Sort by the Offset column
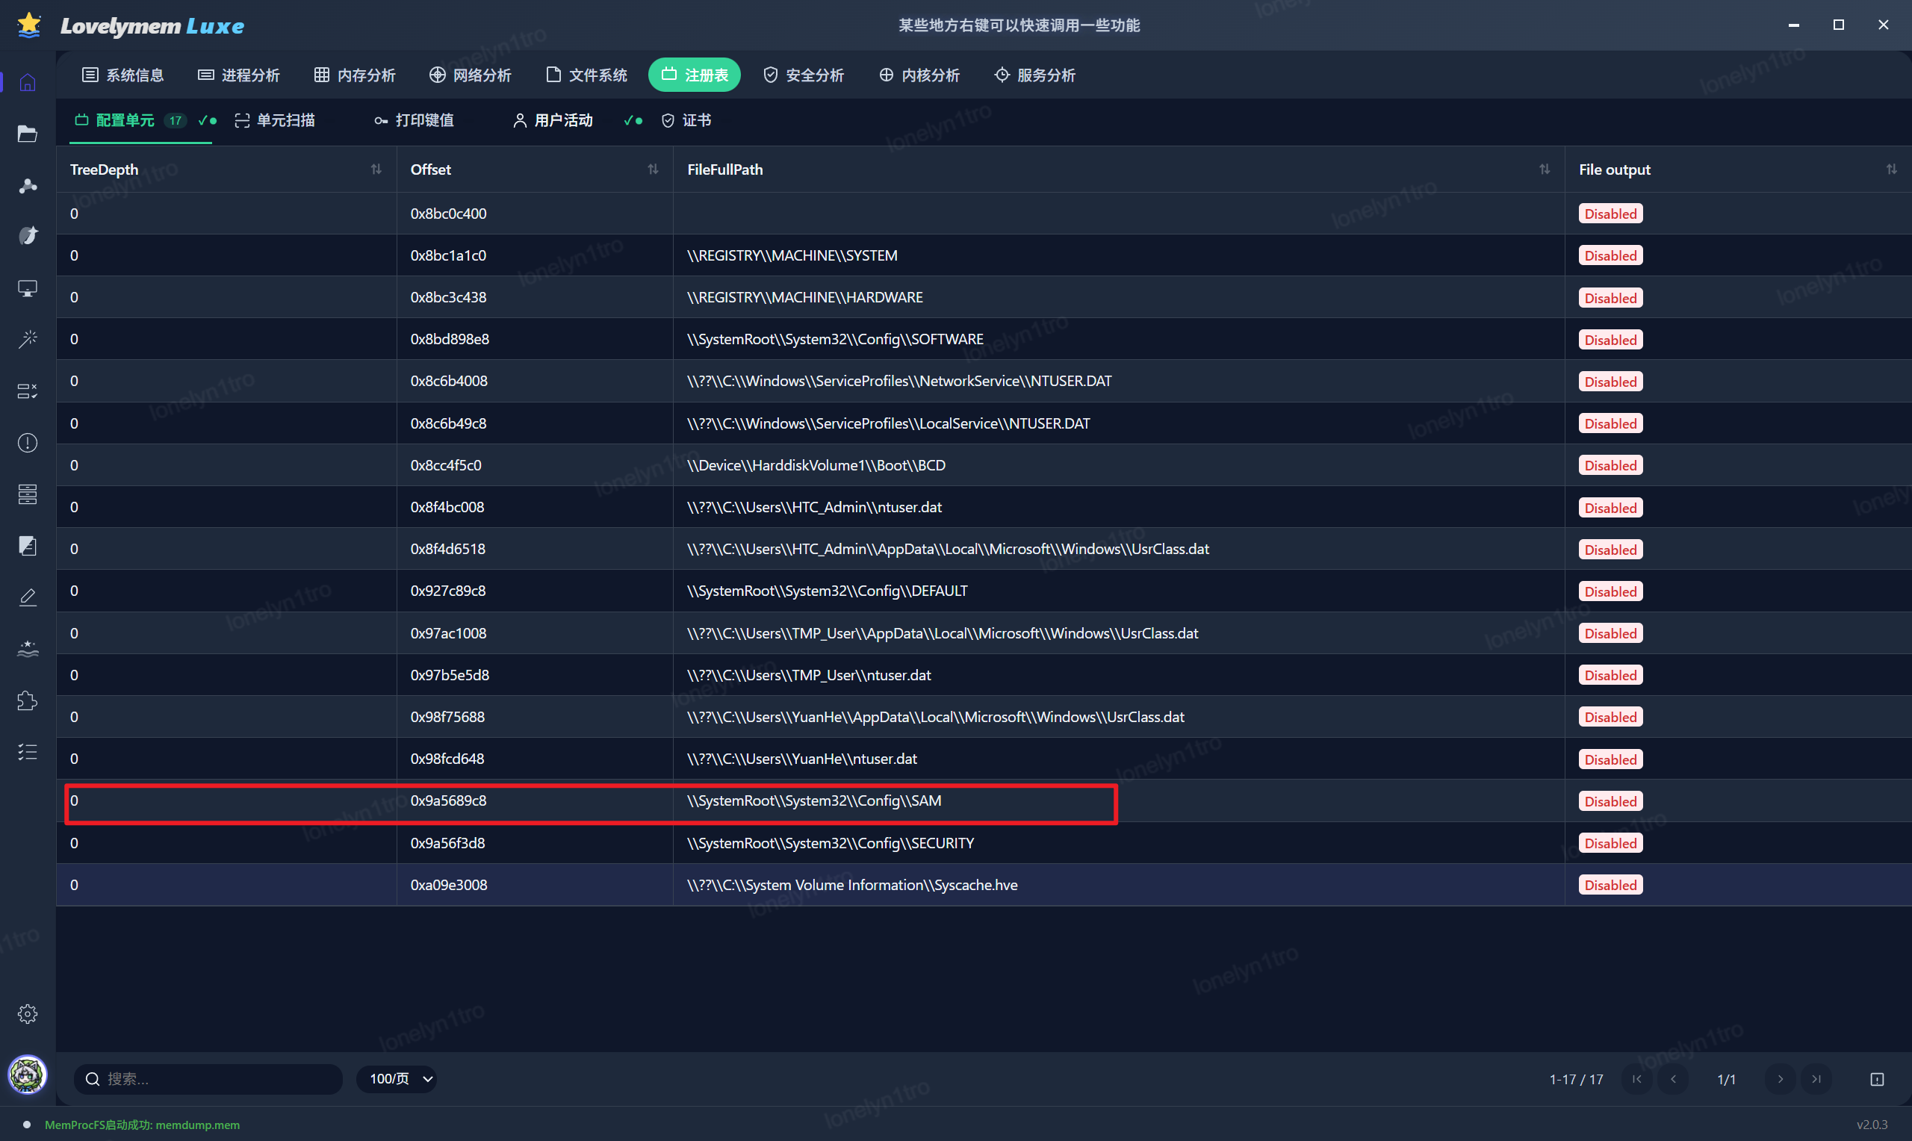Image resolution: width=1912 pixels, height=1141 pixels. pyautogui.click(x=653, y=170)
